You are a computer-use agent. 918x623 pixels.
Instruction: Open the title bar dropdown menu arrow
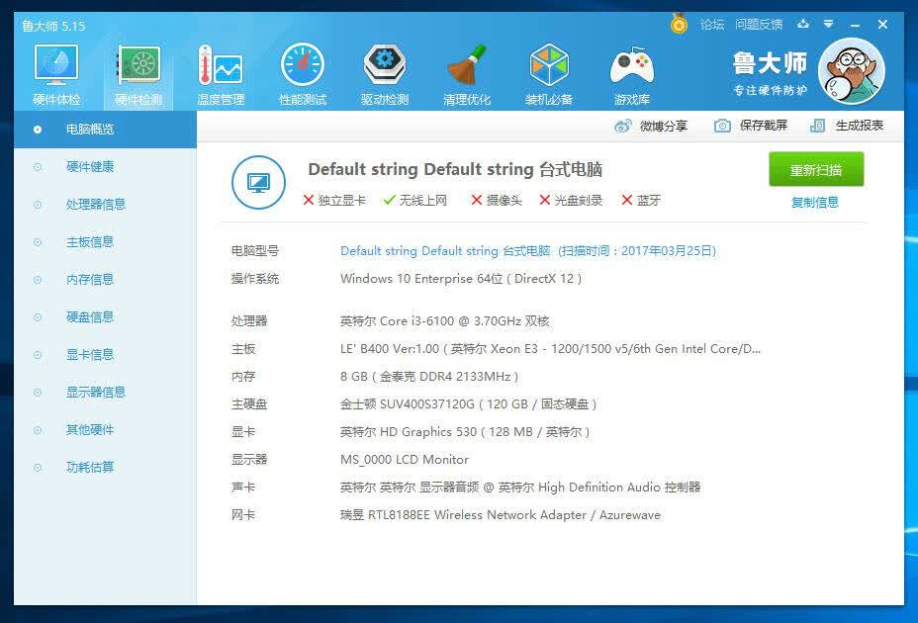[828, 24]
